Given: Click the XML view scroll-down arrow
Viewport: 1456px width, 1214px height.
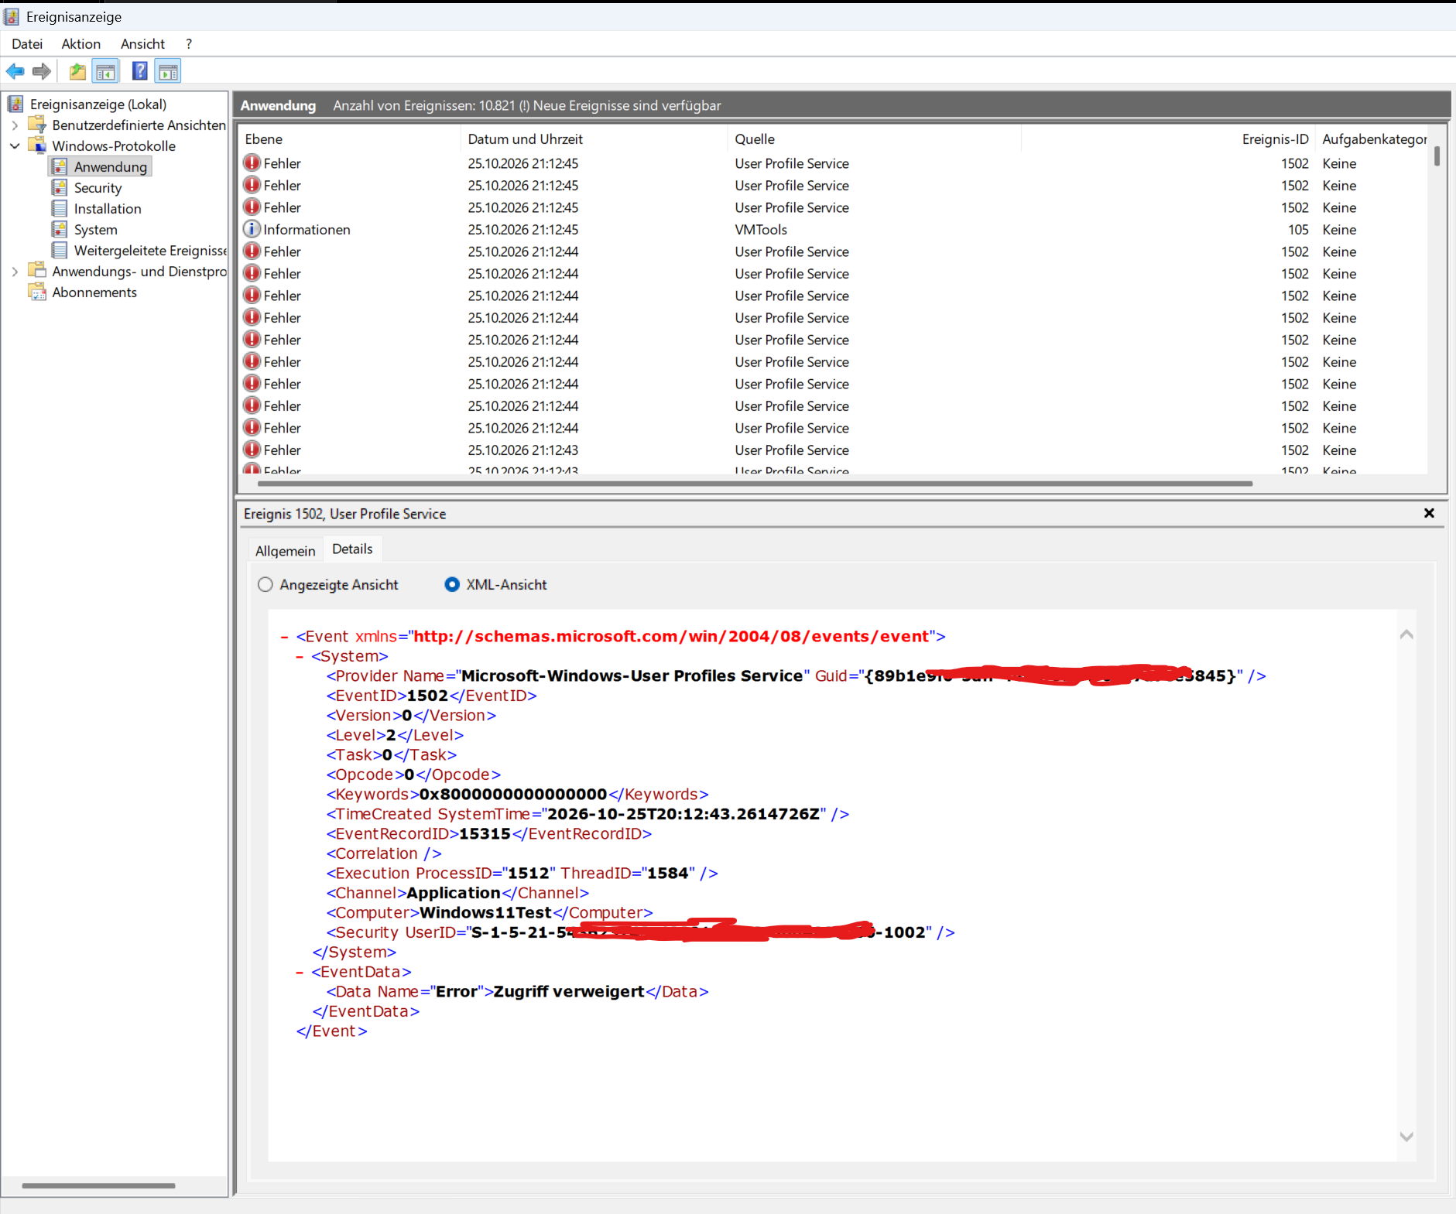Looking at the screenshot, I should tap(1406, 1137).
